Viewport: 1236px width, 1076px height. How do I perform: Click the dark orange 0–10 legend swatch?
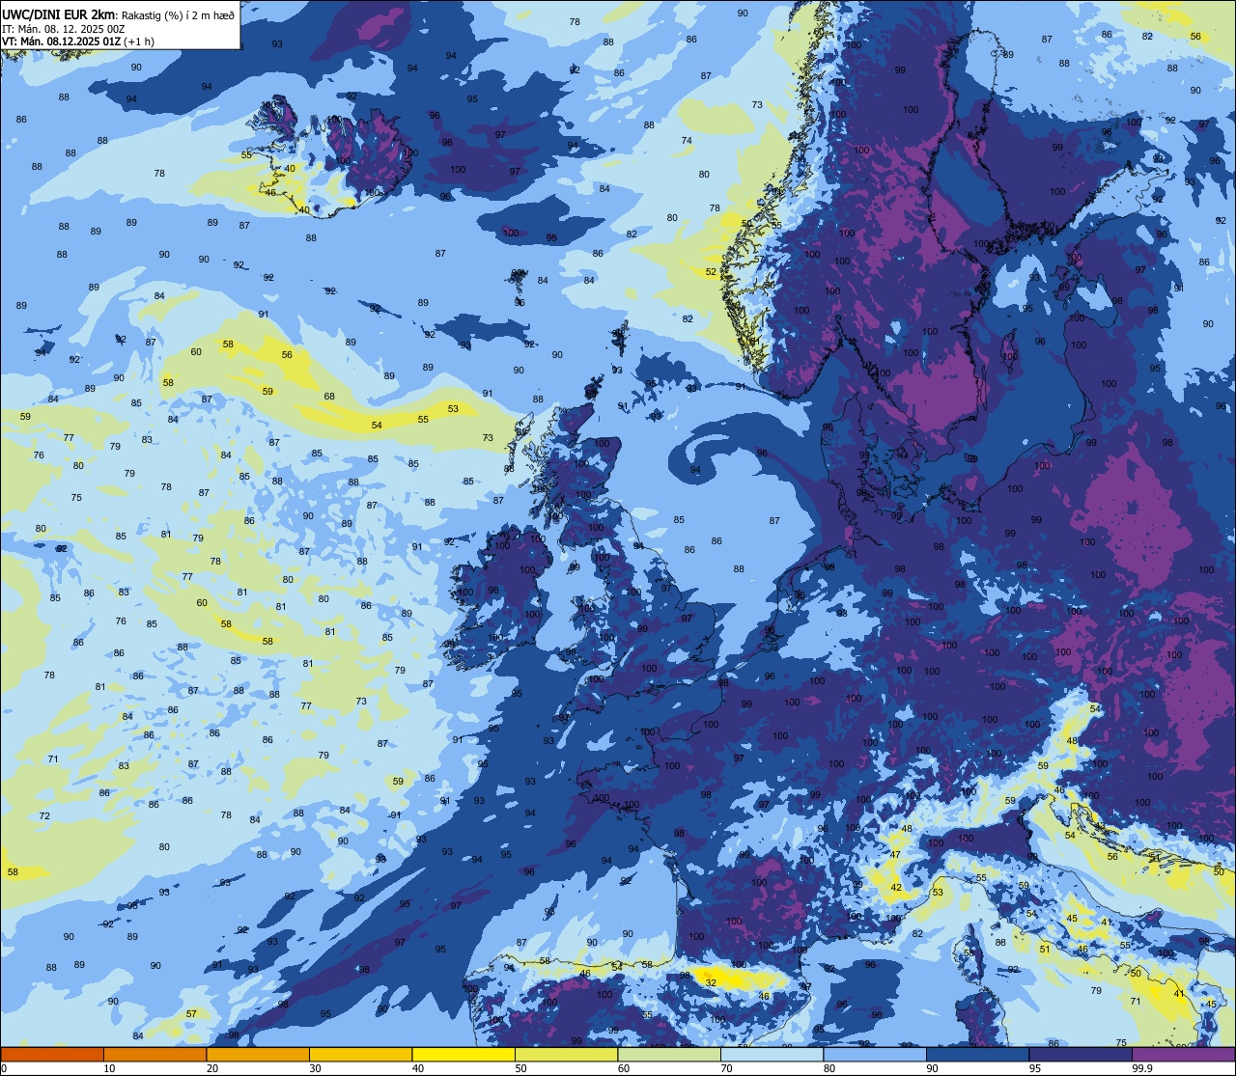click(52, 1054)
